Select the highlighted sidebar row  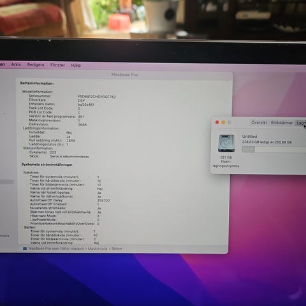[6, 182]
